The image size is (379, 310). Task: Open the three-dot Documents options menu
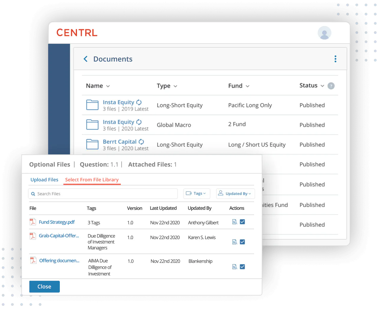pos(335,59)
